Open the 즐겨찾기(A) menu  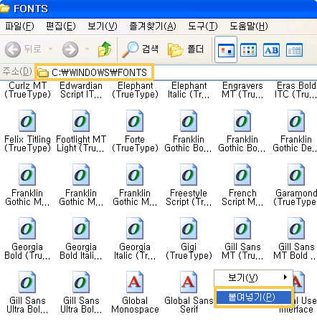pos(153,26)
